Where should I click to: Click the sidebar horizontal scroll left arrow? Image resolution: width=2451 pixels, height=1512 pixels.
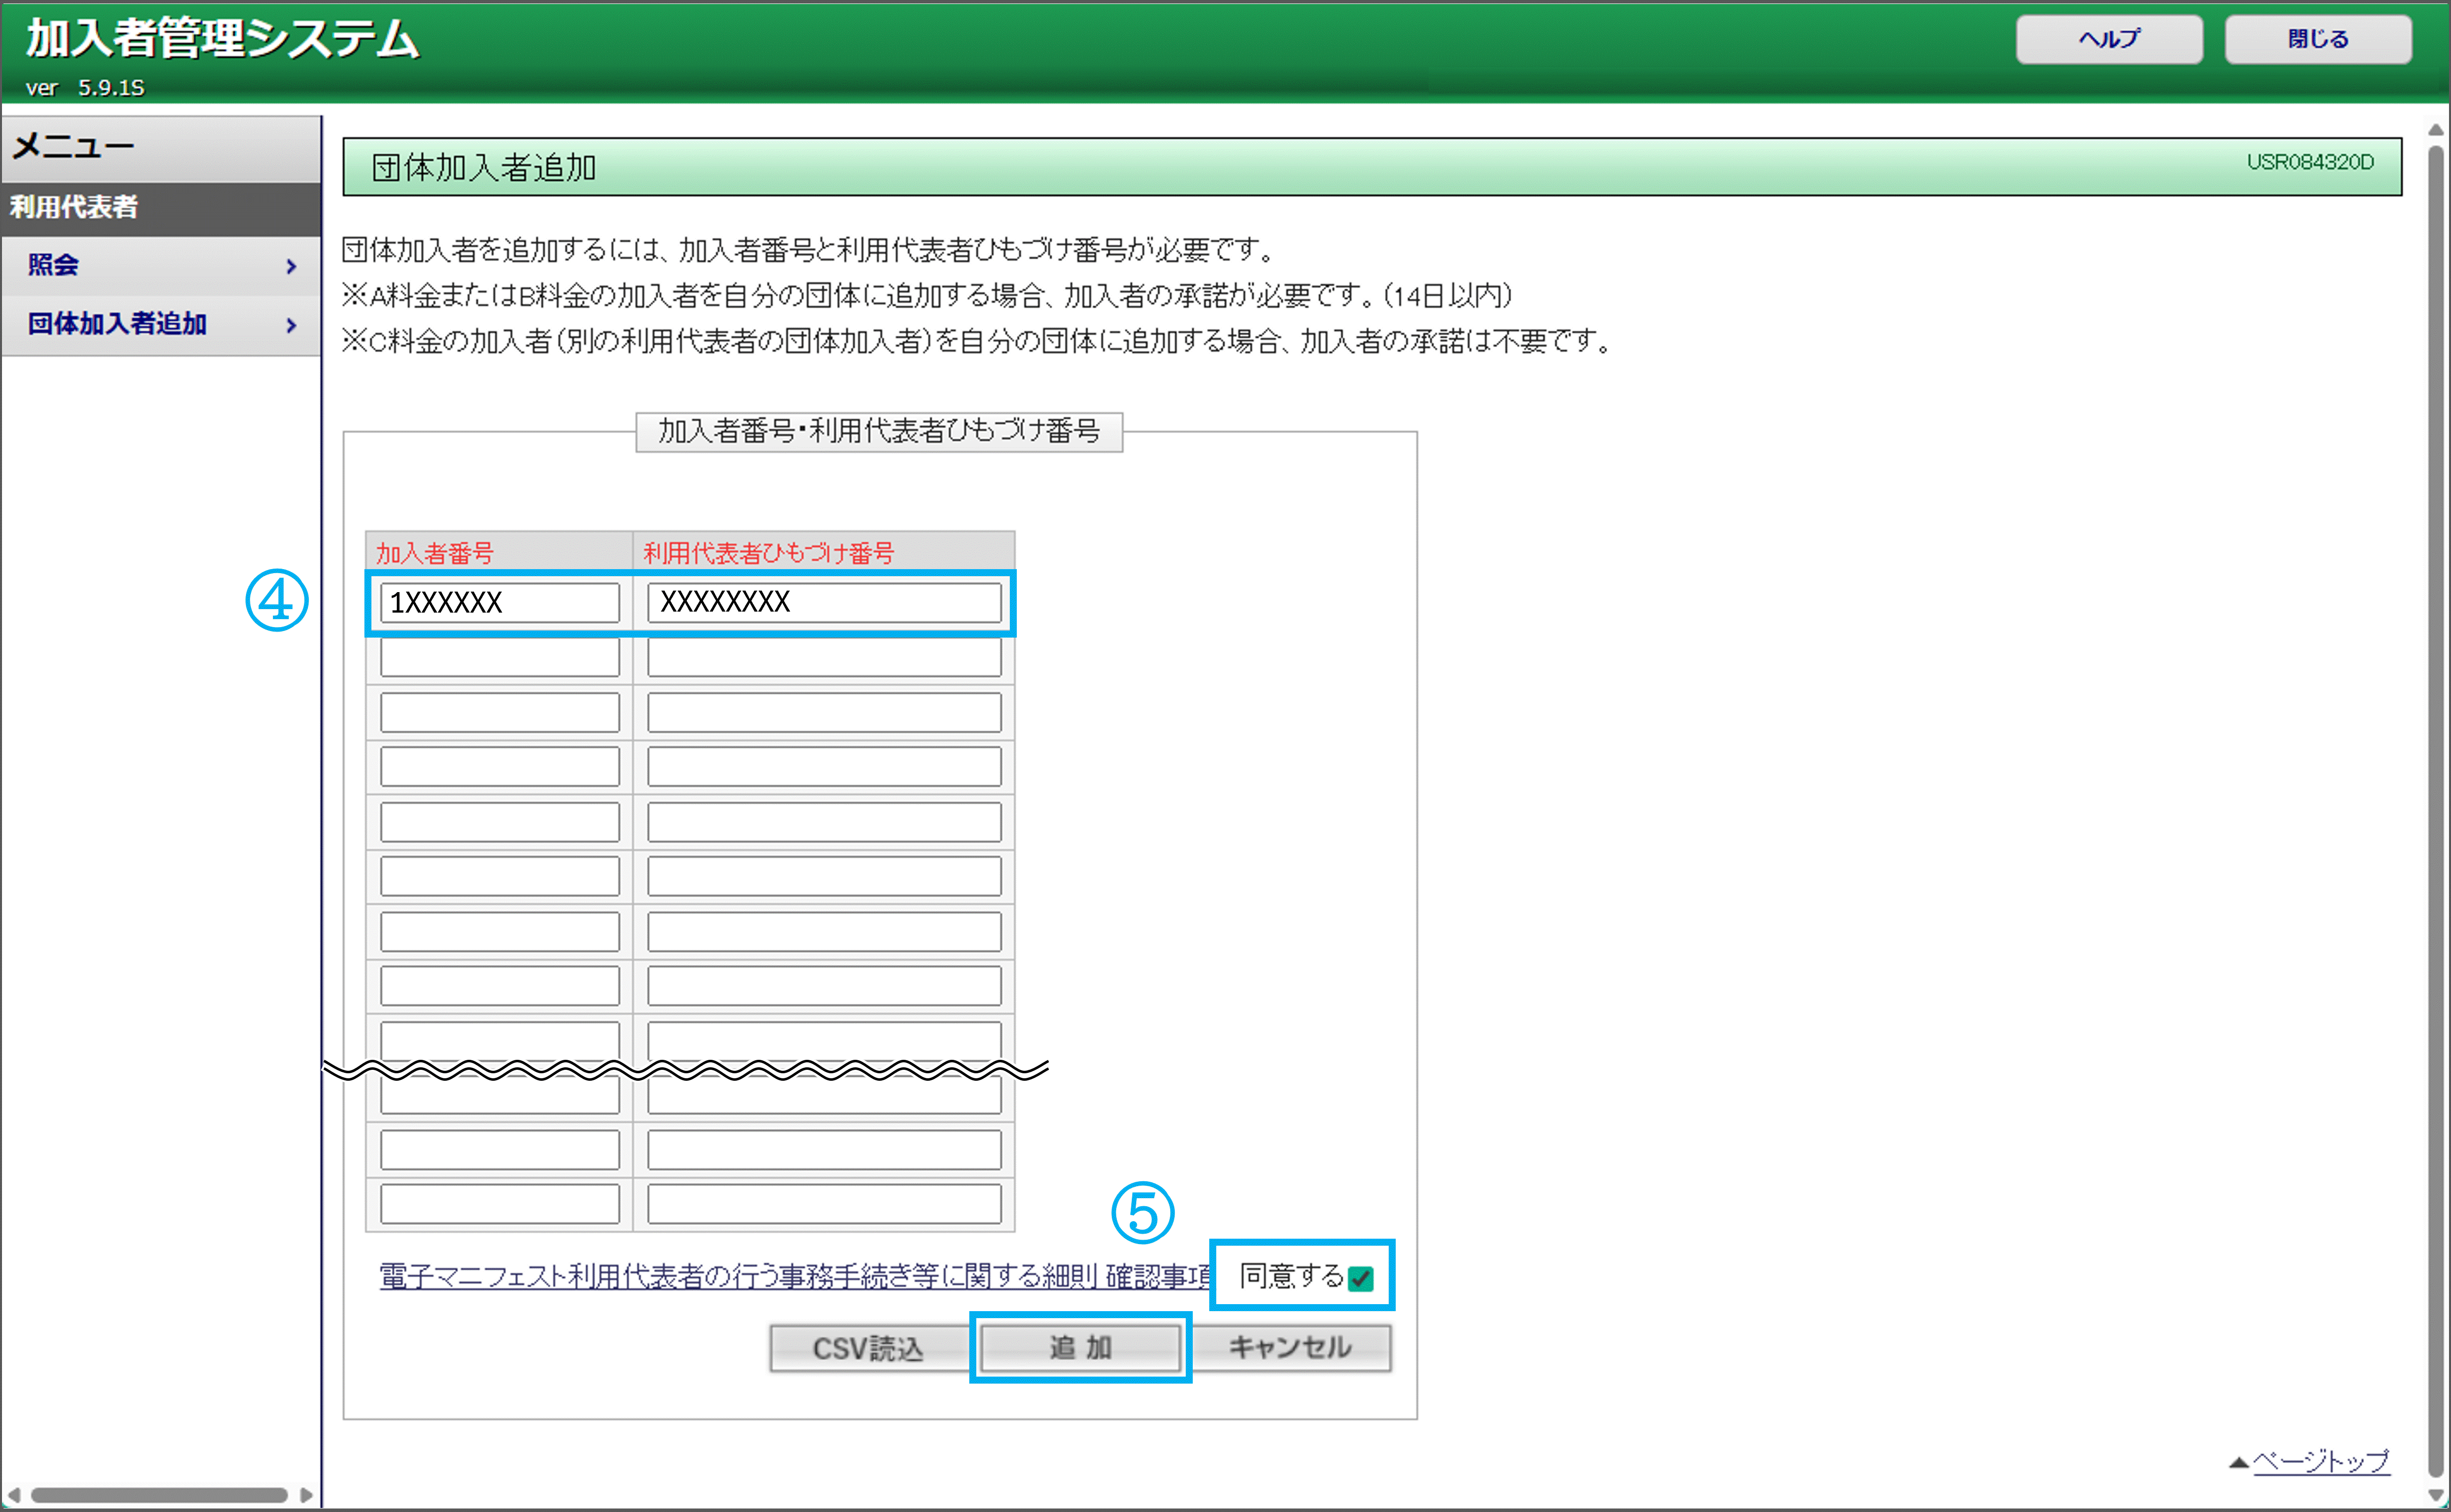click(x=14, y=1495)
